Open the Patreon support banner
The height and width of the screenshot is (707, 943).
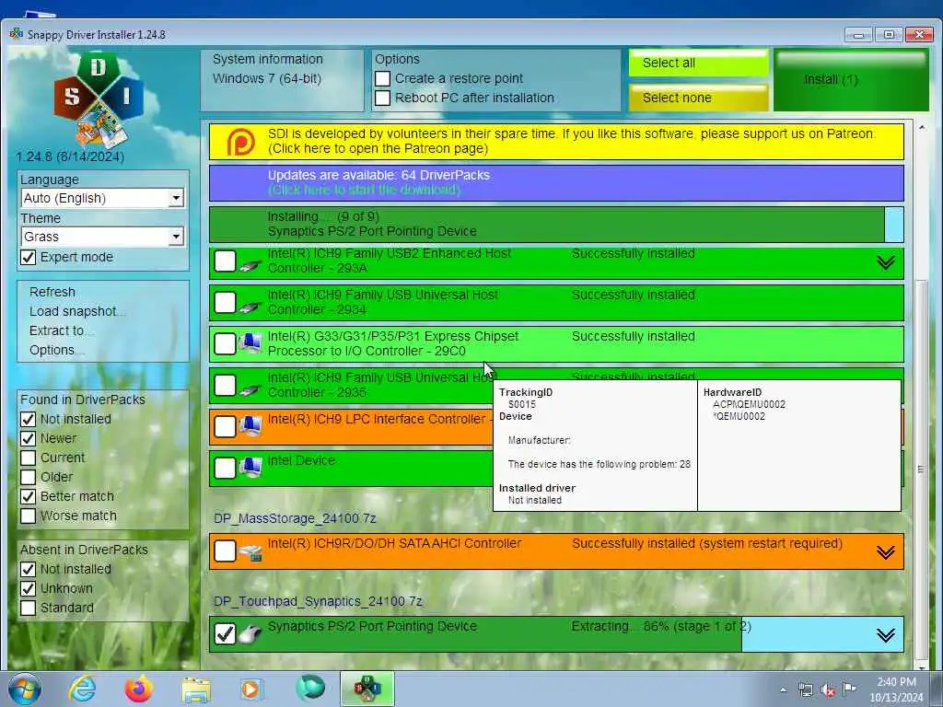point(556,142)
